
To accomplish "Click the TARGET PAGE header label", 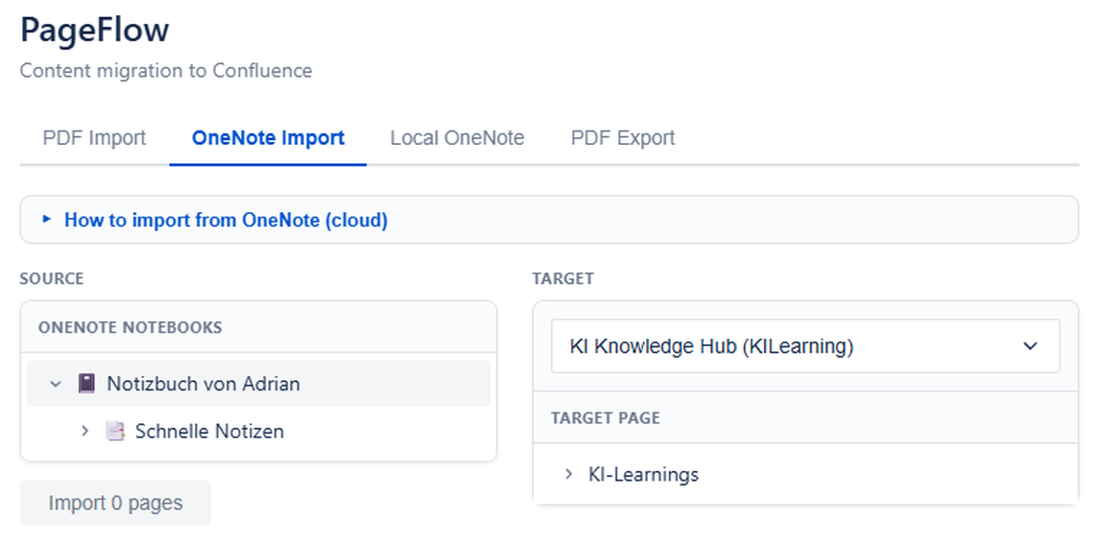I will (x=606, y=417).
